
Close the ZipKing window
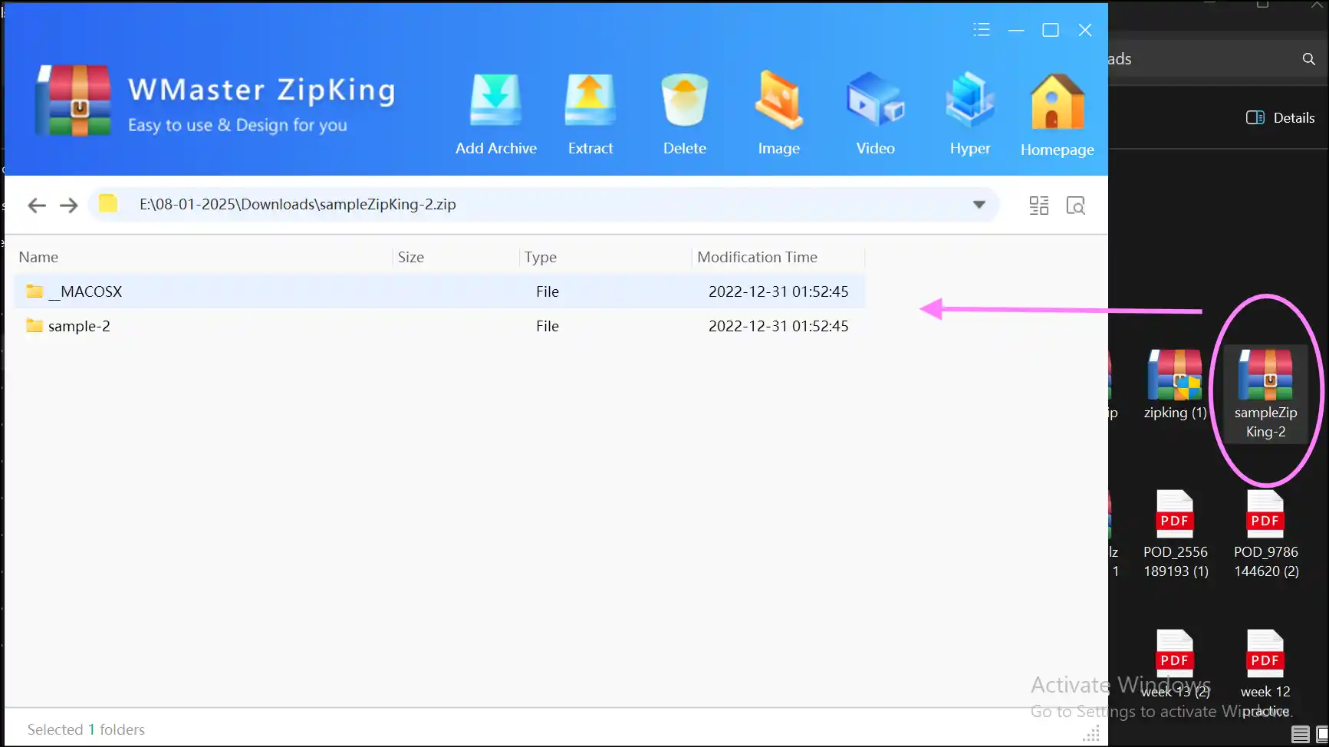(x=1085, y=30)
